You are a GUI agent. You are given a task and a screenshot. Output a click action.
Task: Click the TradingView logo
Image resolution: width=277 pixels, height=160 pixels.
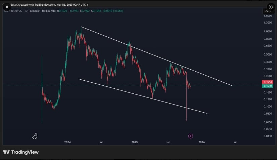click(x=21, y=152)
